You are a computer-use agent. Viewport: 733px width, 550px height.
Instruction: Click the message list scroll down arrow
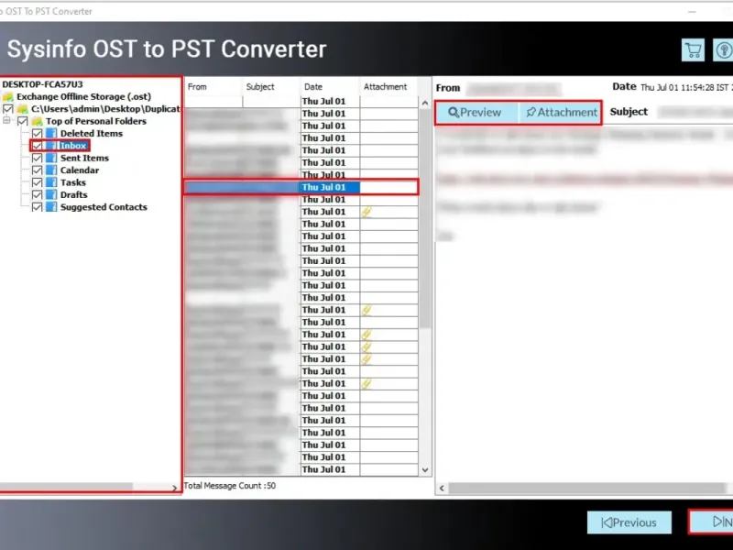pos(425,470)
